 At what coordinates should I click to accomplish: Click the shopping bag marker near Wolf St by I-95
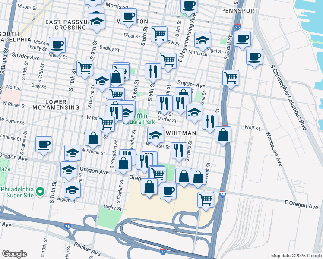pyautogui.click(x=223, y=136)
